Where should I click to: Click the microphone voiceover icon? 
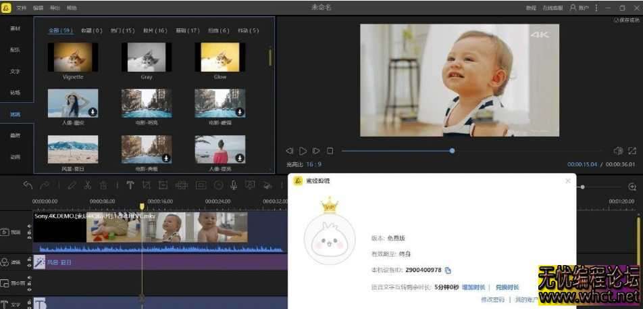point(234,185)
